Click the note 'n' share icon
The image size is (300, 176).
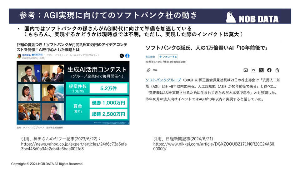(x=253, y=70)
